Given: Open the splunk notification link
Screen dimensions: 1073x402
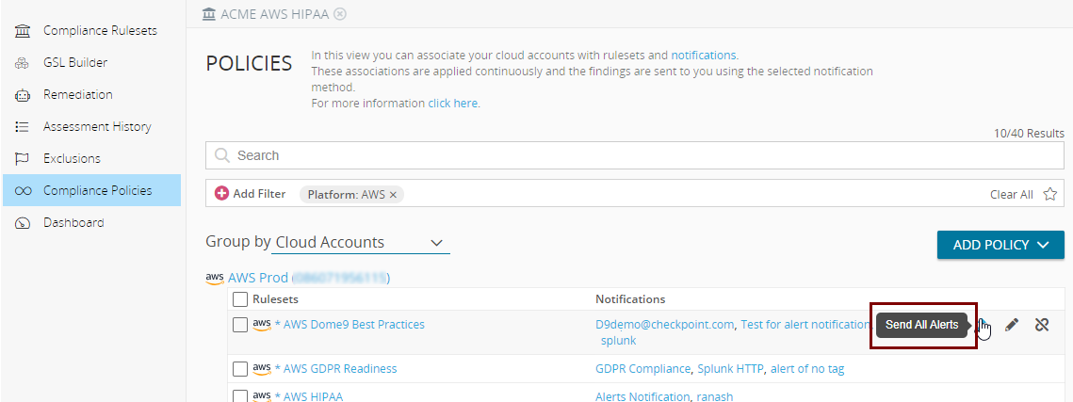Looking at the screenshot, I should pos(618,341).
